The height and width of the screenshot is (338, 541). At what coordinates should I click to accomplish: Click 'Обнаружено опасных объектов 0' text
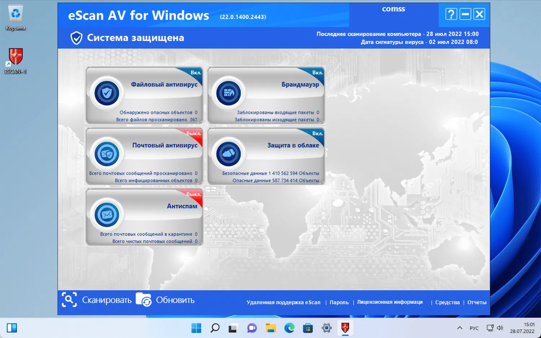(x=159, y=113)
